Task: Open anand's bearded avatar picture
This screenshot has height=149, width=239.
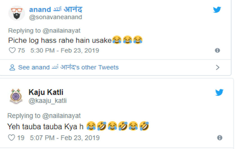Action: pyautogui.click(x=17, y=13)
